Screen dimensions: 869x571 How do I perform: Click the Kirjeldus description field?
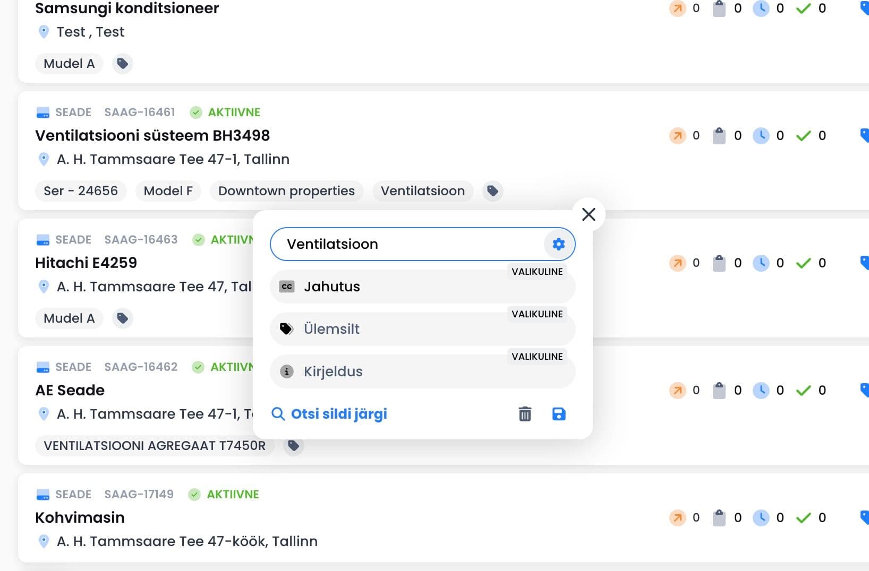click(x=422, y=371)
